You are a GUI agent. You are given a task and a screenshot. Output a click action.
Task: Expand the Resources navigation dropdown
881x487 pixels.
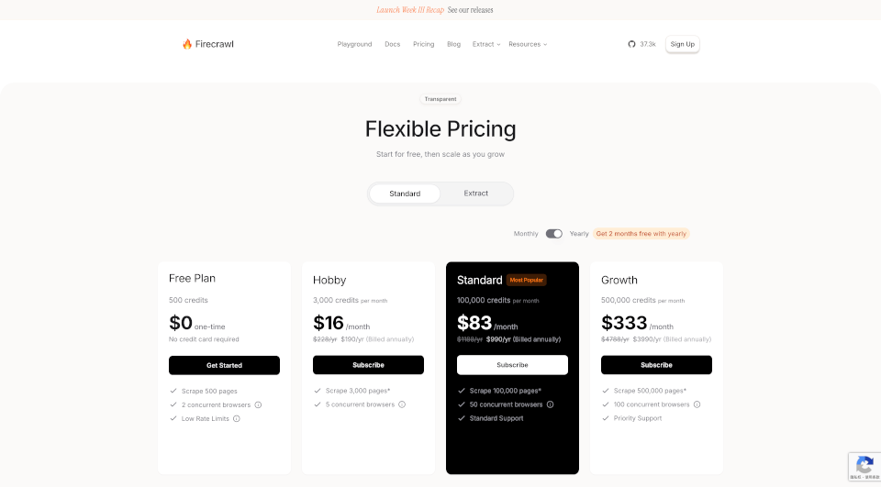[528, 44]
